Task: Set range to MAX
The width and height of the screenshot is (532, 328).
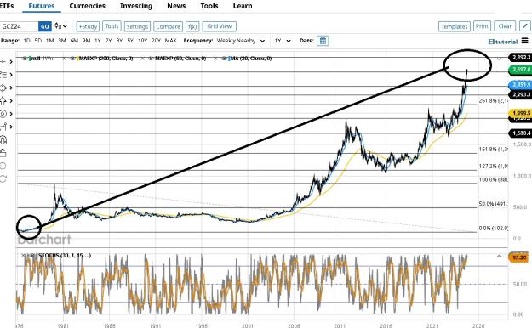Action: 170,41
